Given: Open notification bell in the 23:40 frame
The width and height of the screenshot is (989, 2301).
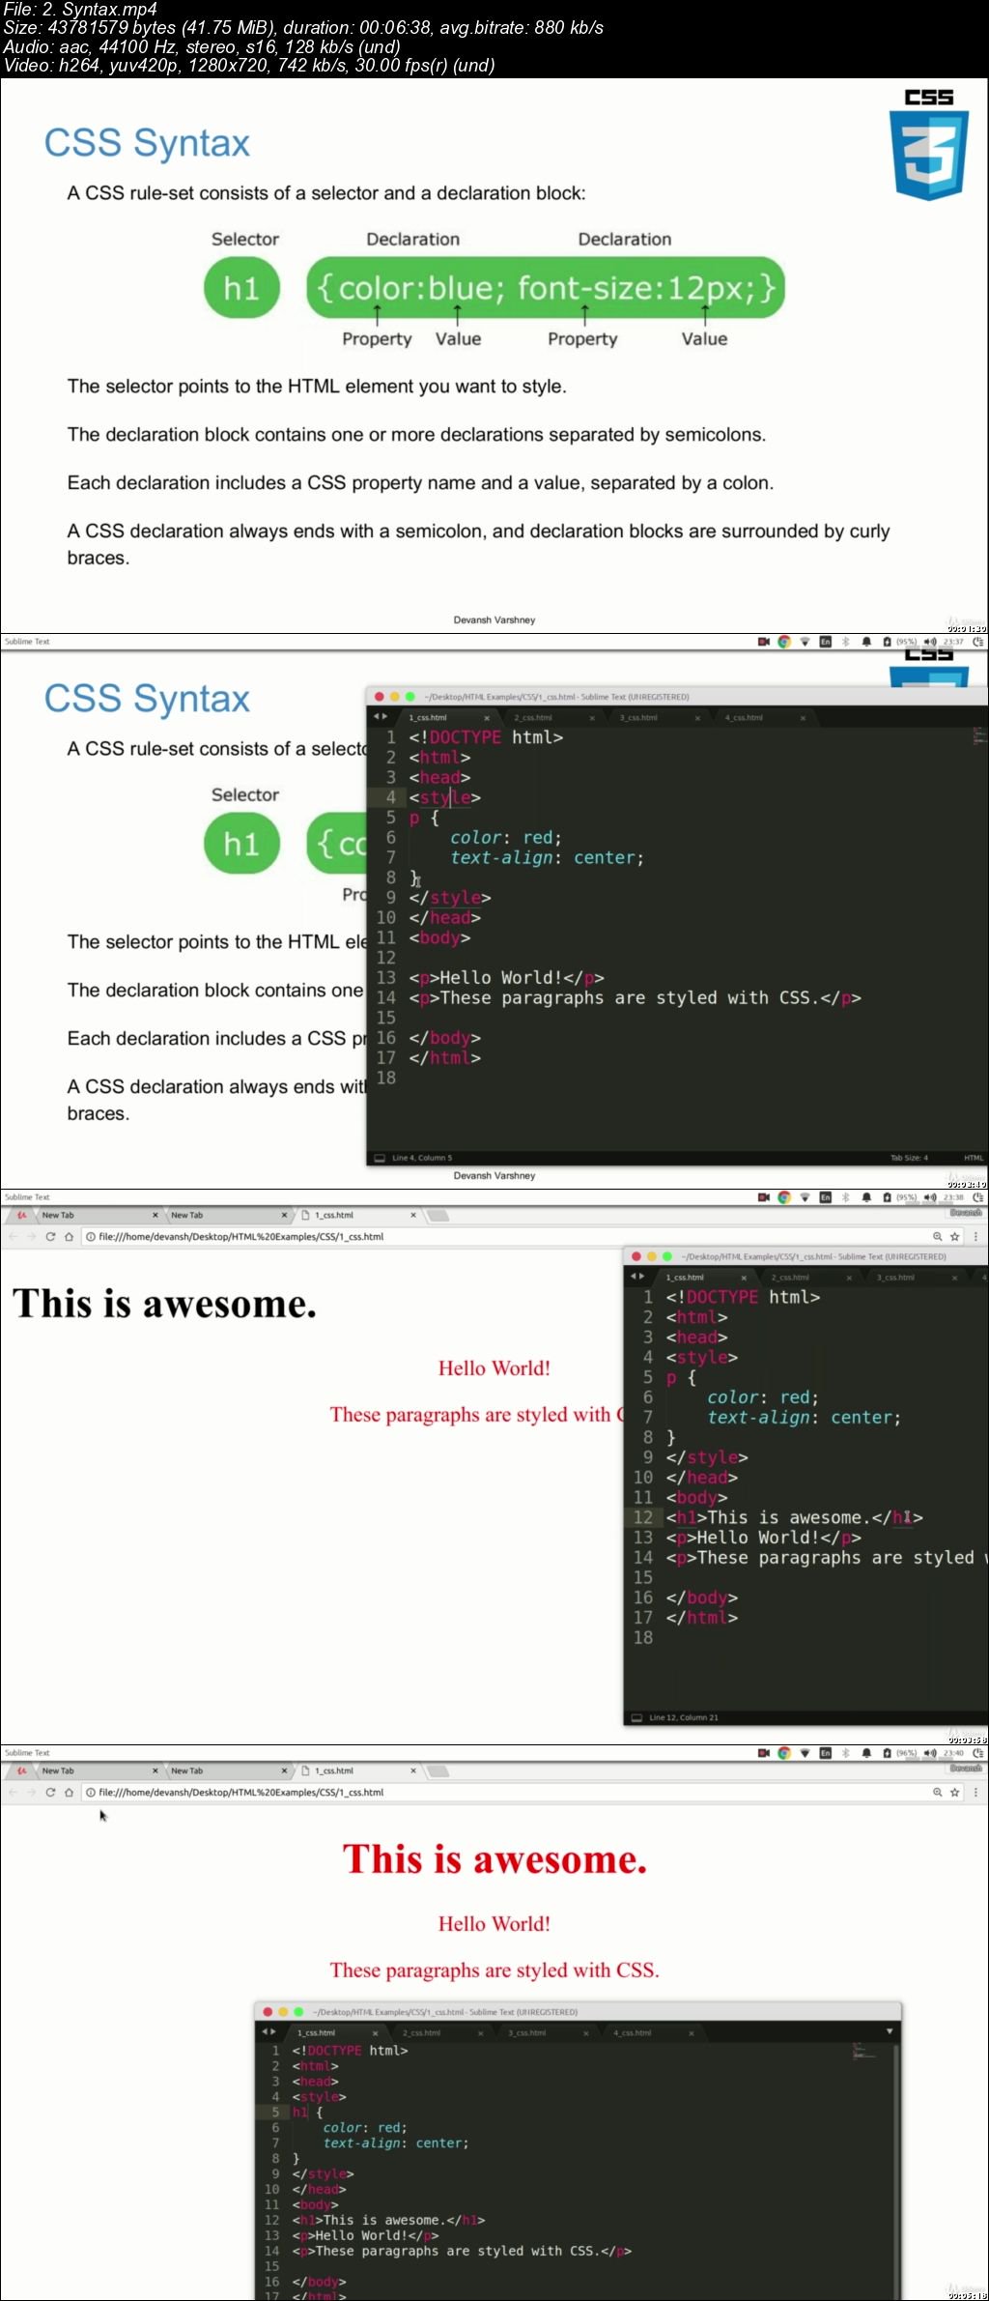Looking at the screenshot, I should tap(866, 1753).
